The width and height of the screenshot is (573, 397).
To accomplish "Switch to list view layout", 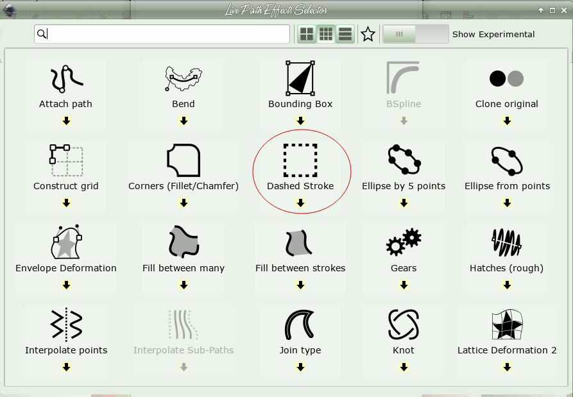I will pyautogui.click(x=345, y=35).
